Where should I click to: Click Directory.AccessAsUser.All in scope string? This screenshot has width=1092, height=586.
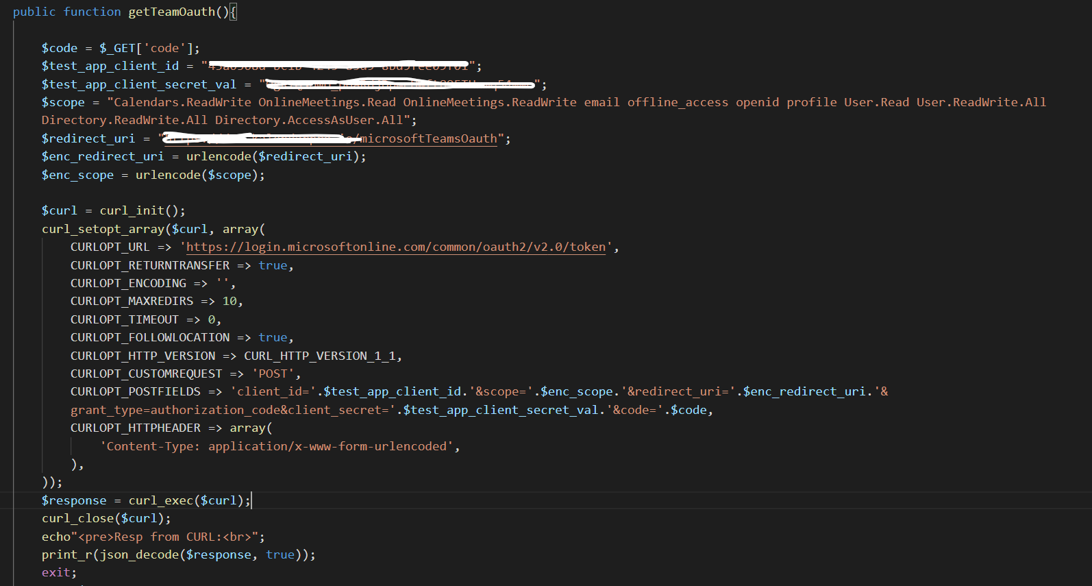click(x=309, y=120)
